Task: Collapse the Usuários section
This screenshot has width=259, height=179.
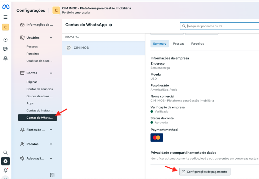Action: pyautogui.click(x=51, y=38)
